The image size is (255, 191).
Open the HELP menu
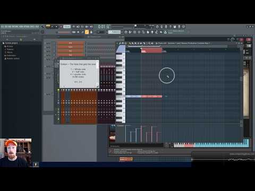tap(37, 27)
